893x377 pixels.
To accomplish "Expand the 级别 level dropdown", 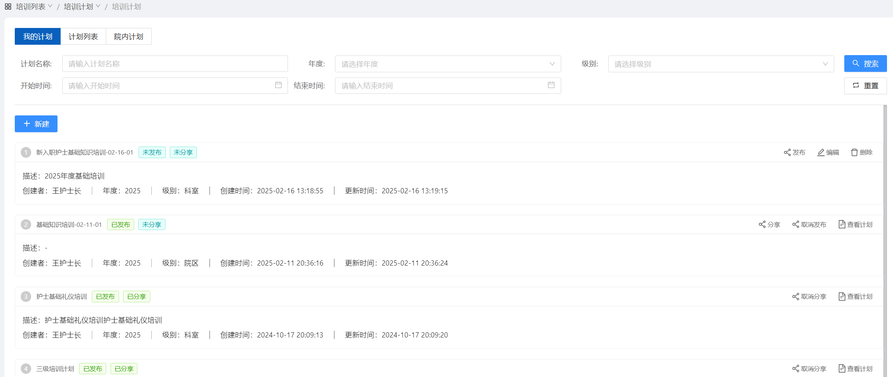I will pyautogui.click(x=720, y=64).
